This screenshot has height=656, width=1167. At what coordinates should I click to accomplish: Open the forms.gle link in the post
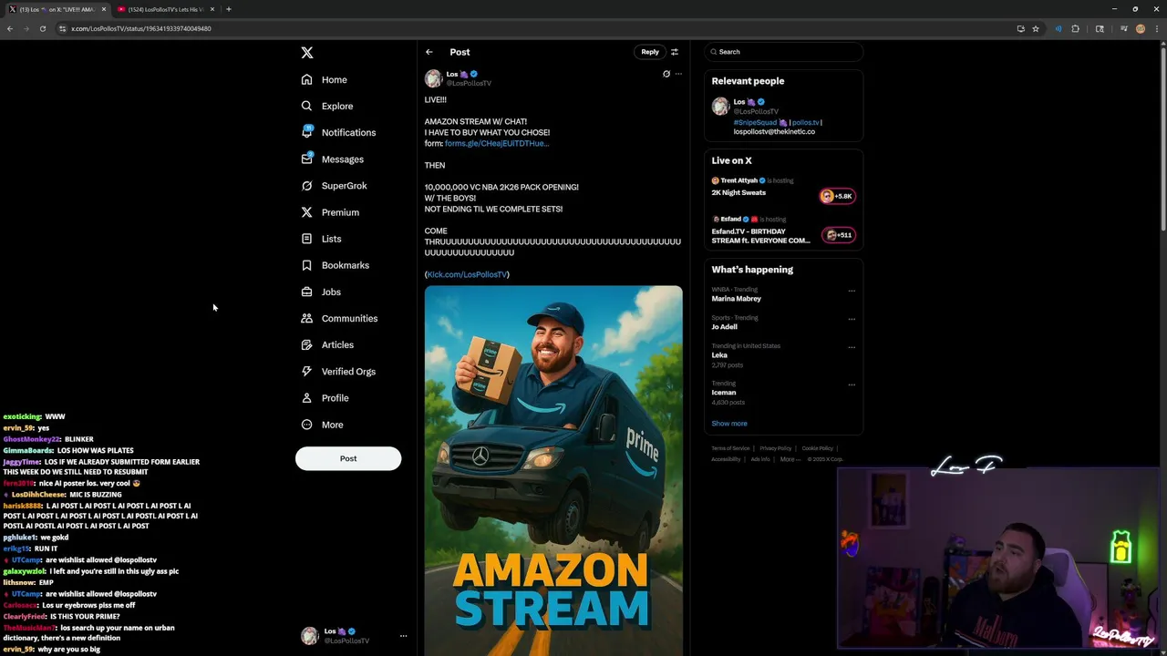click(x=497, y=143)
